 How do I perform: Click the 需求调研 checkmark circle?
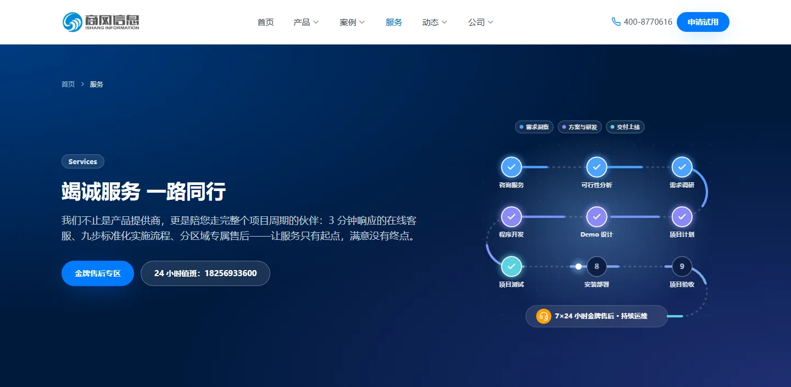coord(682,167)
